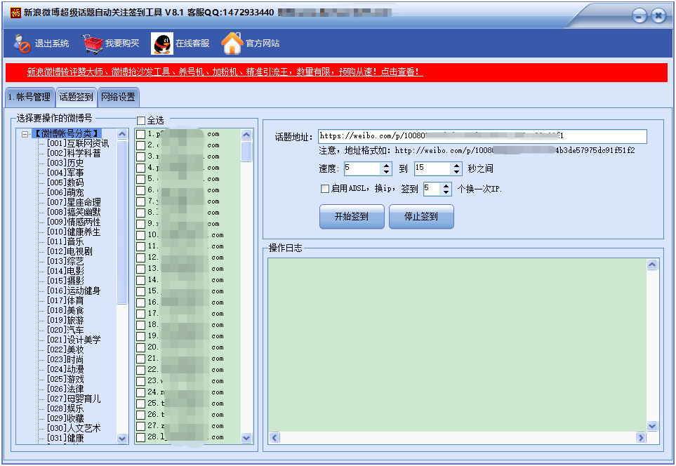Raise the IP-change sign-in count with up arrow
This screenshot has height=466, width=676.
click(446, 186)
